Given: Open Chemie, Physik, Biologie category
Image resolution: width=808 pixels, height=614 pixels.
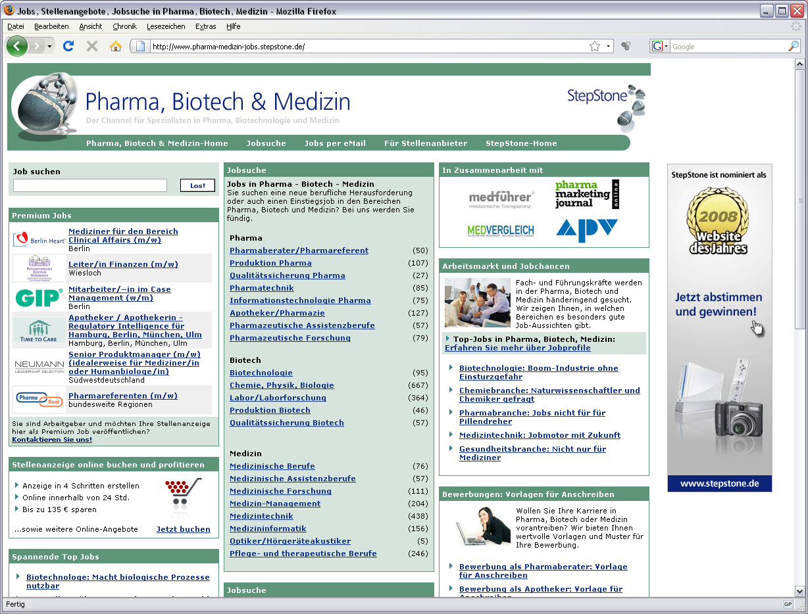Looking at the screenshot, I should (282, 385).
